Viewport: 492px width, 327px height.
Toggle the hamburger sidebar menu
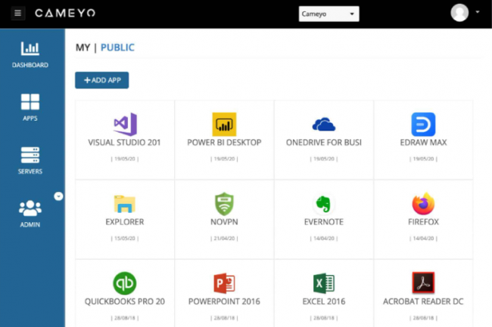[18, 14]
